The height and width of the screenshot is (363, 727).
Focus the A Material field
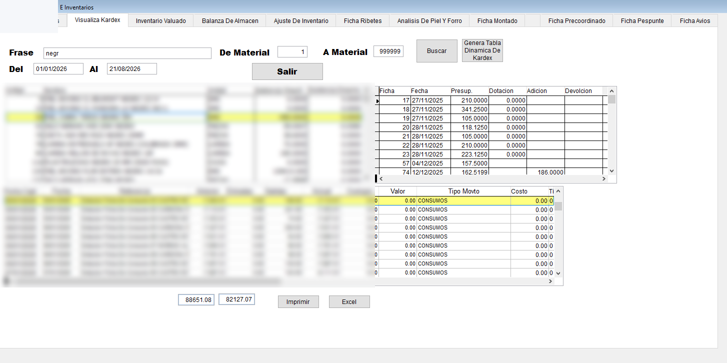coord(388,51)
